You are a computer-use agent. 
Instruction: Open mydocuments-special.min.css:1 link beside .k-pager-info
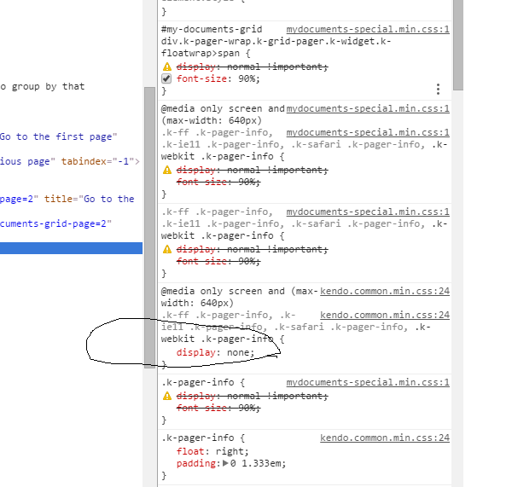[x=368, y=383]
